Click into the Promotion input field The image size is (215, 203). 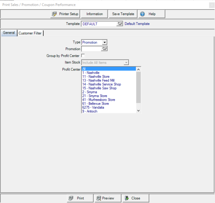pyautogui.click(x=91, y=49)
